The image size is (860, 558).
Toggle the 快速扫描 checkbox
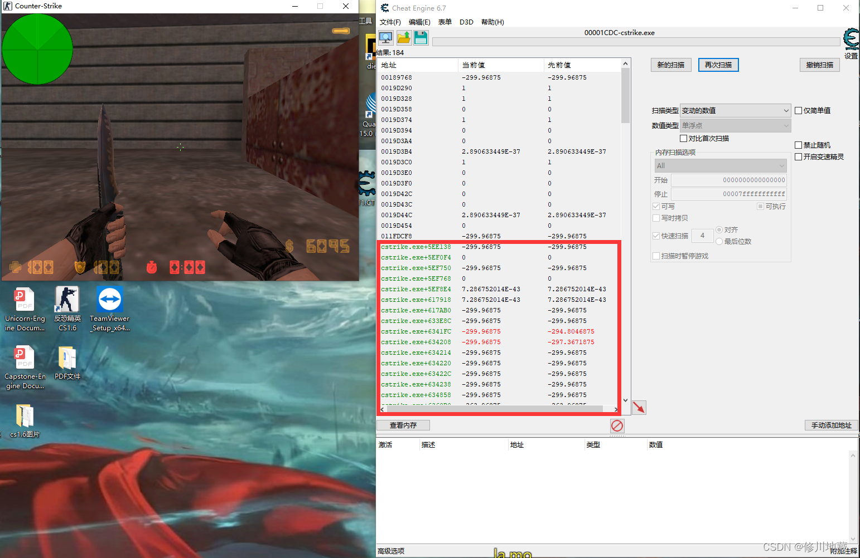click(x=656, y=236)
